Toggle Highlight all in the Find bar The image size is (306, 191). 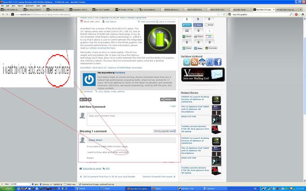coord(56,184)
